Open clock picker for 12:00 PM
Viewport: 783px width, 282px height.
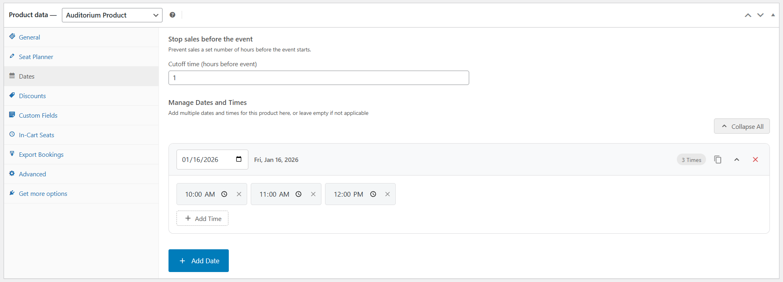pyautogui.click(x=373, y=194)
